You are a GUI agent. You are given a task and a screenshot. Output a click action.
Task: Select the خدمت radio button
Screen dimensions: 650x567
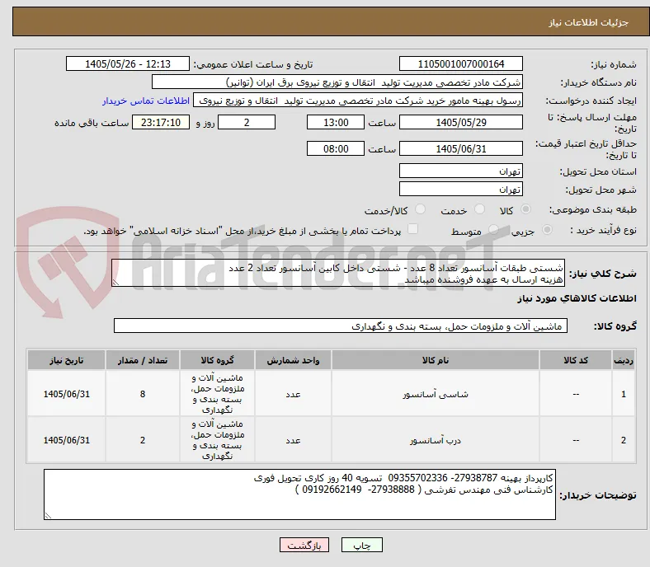tap(479, 209)
